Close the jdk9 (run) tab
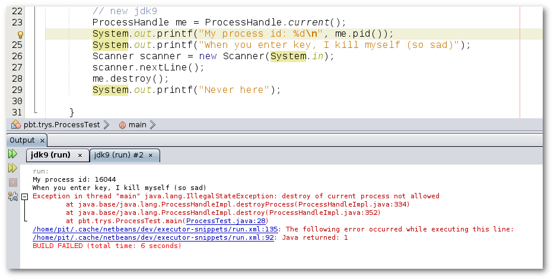Screen dimensions: 554x280 80,155
